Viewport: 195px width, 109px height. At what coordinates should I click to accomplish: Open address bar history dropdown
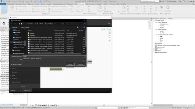pyautogui.click(x=61, y=24)
